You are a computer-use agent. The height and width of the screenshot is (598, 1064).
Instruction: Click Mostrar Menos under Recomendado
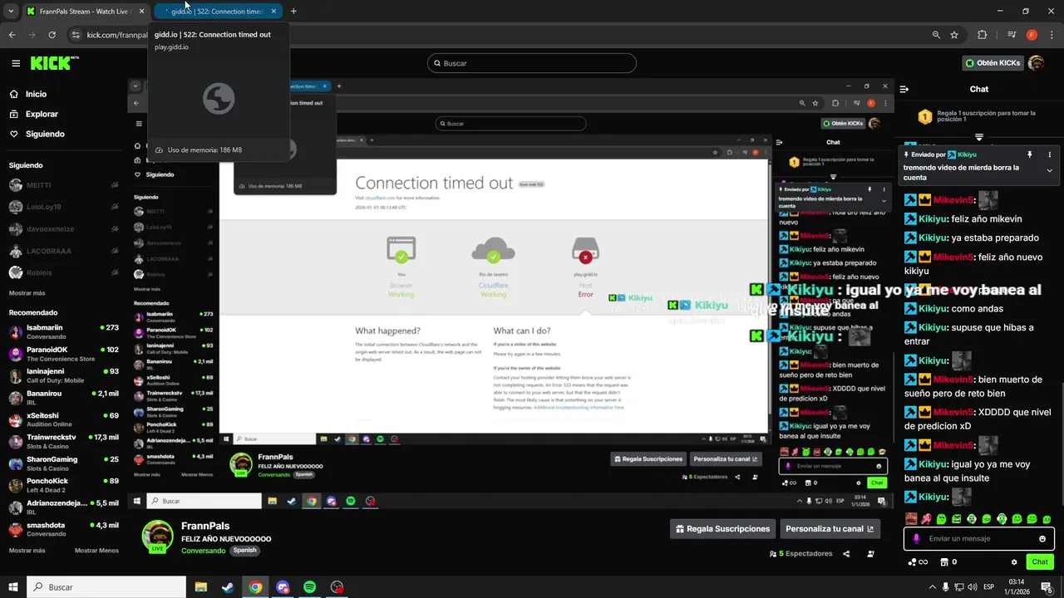(96, 551)
